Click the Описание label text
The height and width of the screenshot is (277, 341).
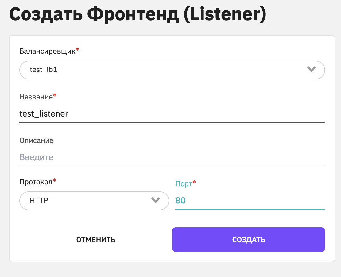pos(36,140)
